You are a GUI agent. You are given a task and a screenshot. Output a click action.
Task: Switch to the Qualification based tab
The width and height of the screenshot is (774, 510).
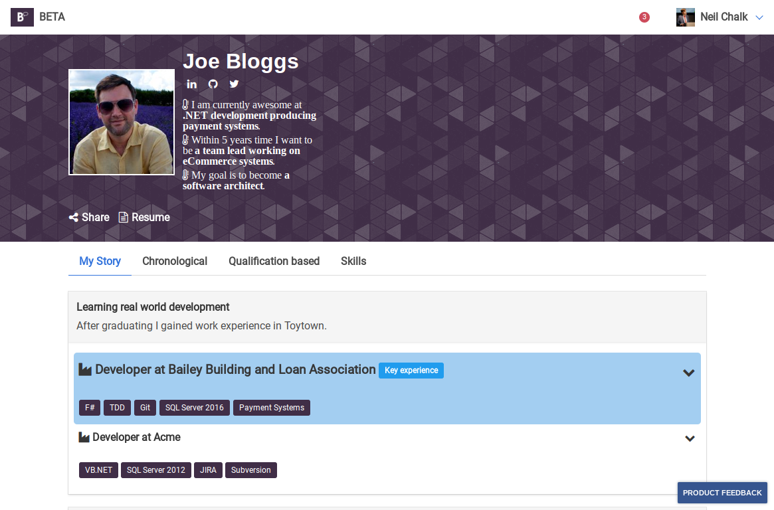coord(274,262)
